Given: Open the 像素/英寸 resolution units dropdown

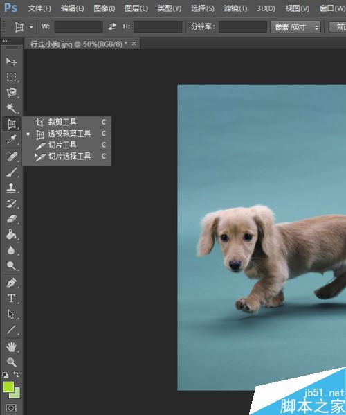Looking at the screenshot, I should tap(295, 27).
